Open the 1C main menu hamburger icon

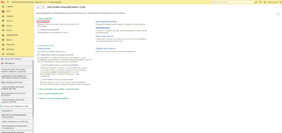(8, 2)
